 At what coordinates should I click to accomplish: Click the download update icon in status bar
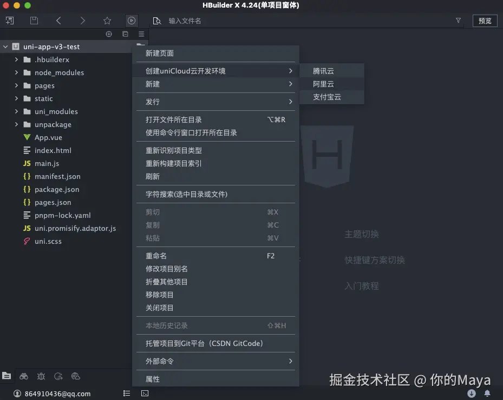(471, 394)
